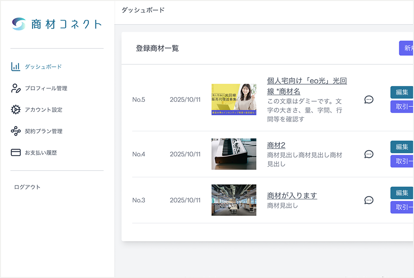
Task: Open chat bubble for item No.5
Action: 368,99
